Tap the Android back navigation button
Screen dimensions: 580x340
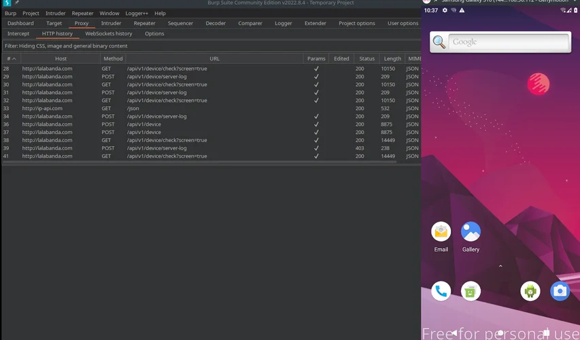click(x=455, y=333)
